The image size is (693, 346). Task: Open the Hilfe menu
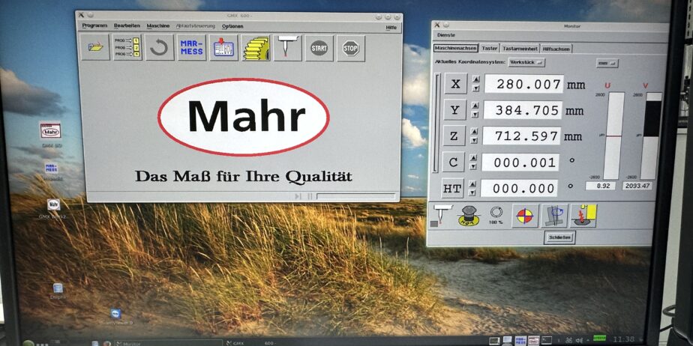tap(391, 27)
